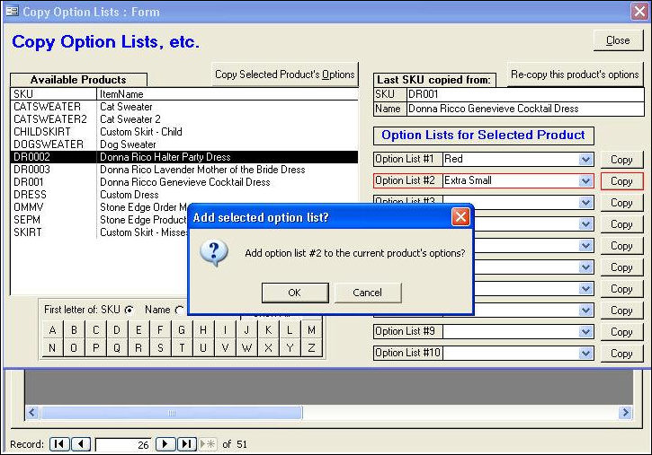Click the record number field showing 26

[123, 444]
